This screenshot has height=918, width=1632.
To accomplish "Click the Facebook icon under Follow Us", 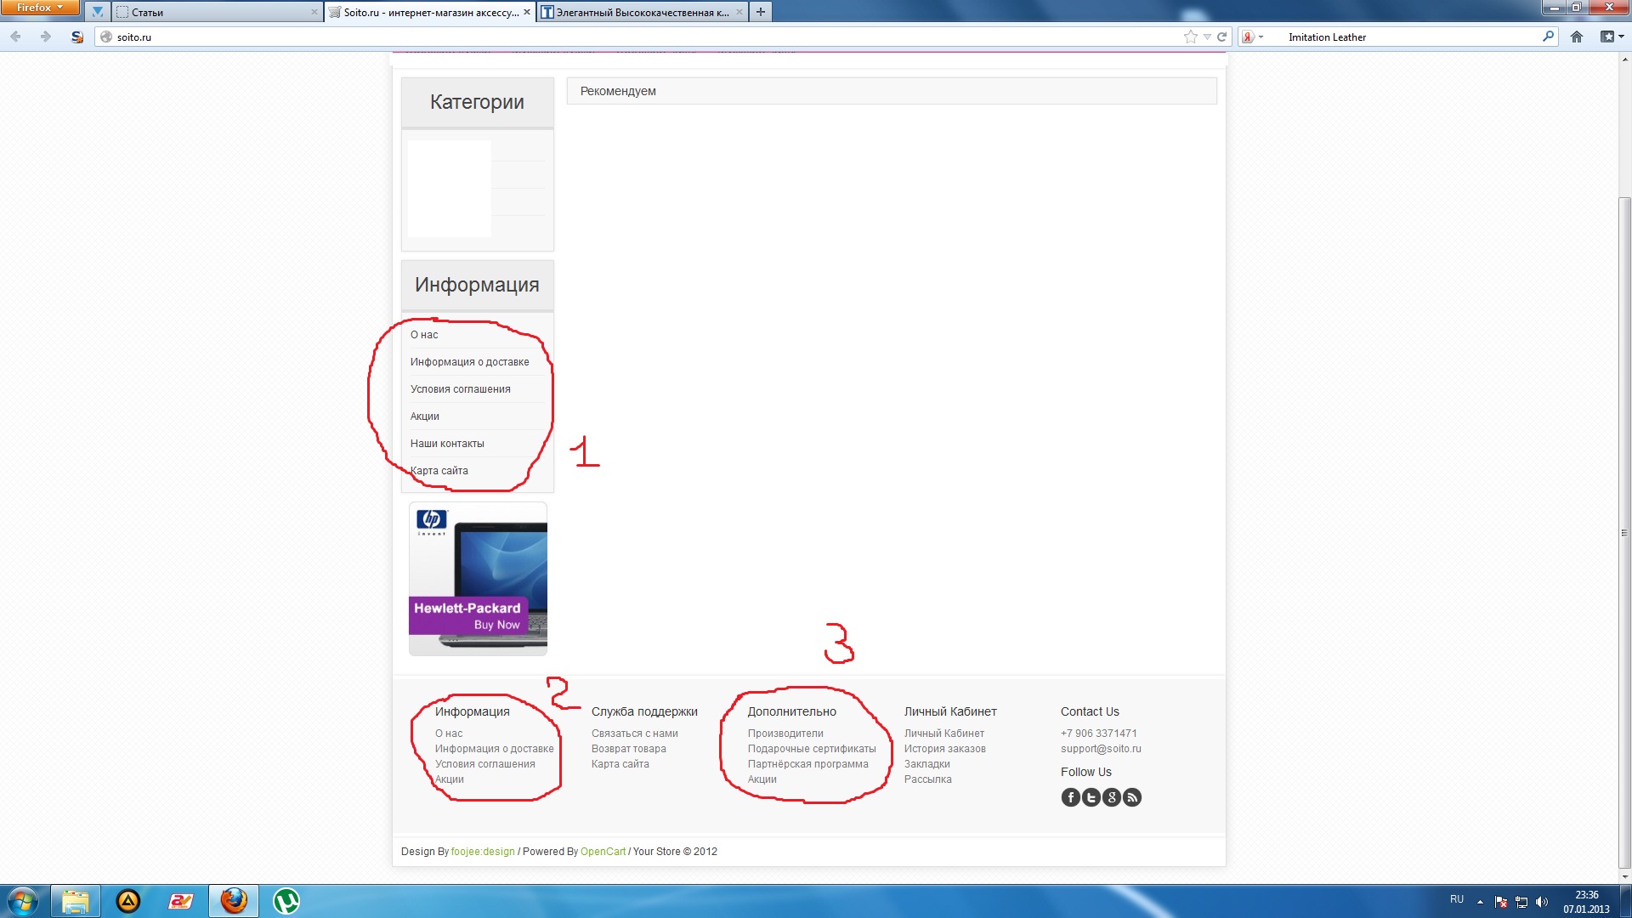I will [1070, 797].
